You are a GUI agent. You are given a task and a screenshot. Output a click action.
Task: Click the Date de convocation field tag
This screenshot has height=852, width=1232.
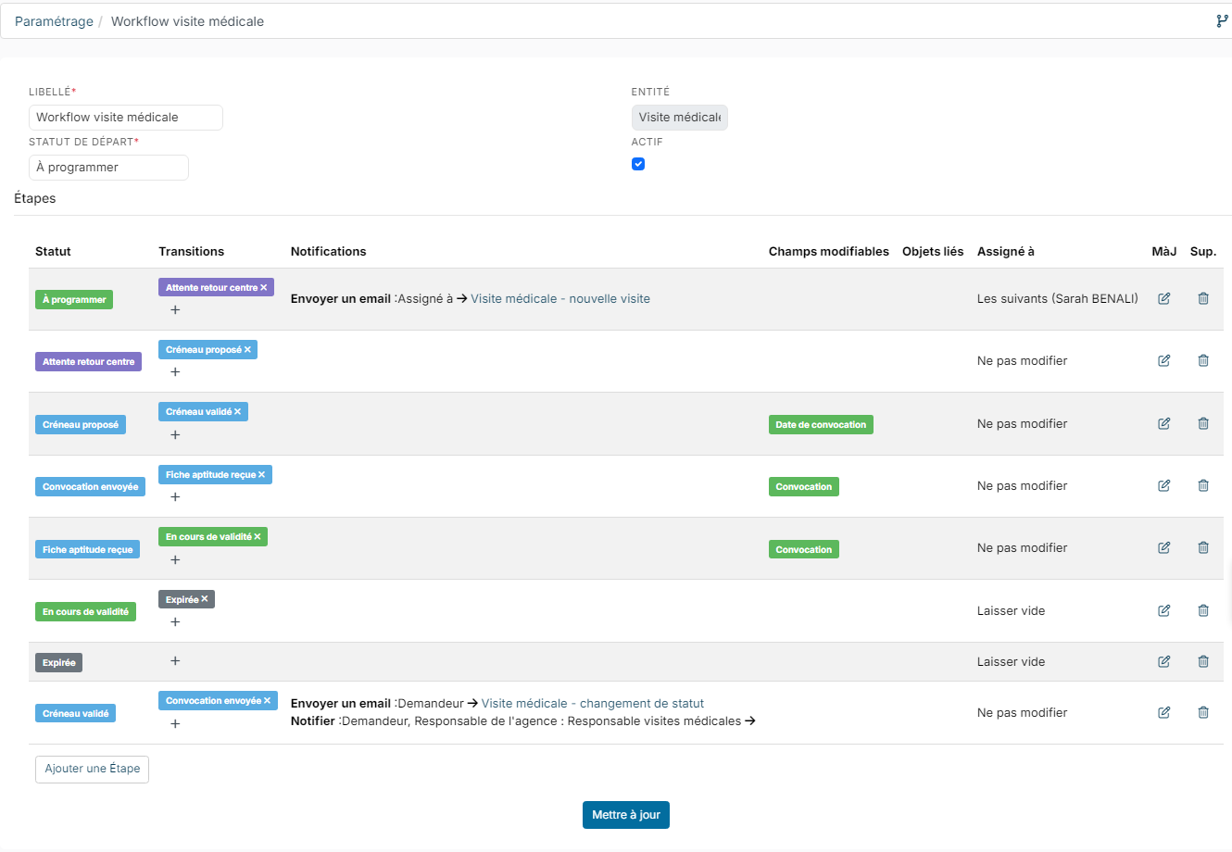(x=821, y=425)
